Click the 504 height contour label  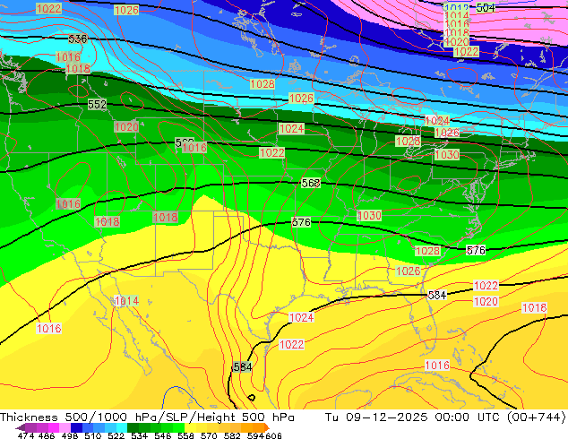click(486, 7)
